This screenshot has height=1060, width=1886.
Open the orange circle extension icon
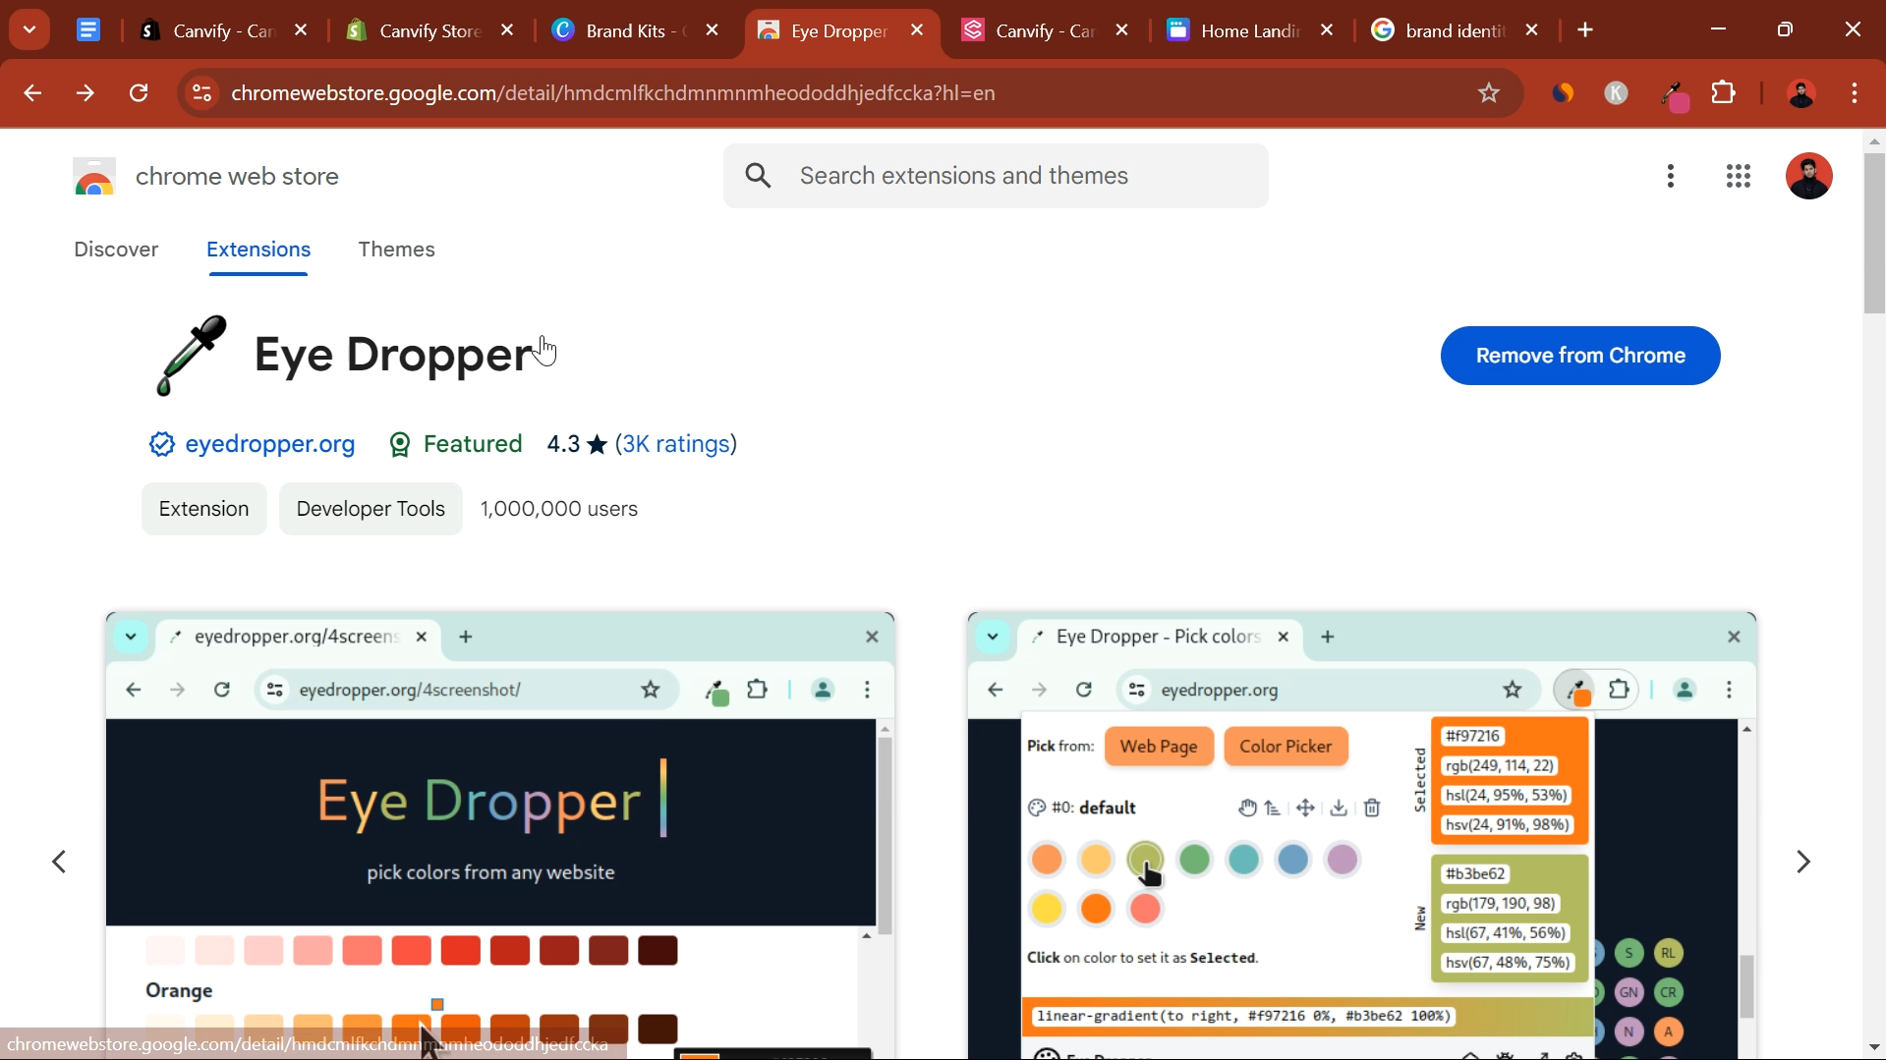tap(1563, 93)
